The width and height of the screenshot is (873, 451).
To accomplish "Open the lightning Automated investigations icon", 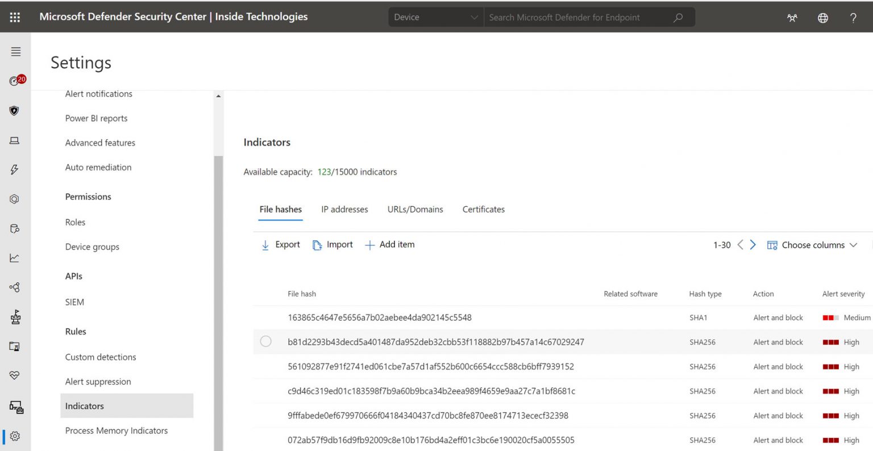I will [x=15, y=169].
